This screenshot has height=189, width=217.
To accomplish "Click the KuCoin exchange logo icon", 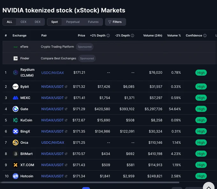I will click(x=16, y=120).
